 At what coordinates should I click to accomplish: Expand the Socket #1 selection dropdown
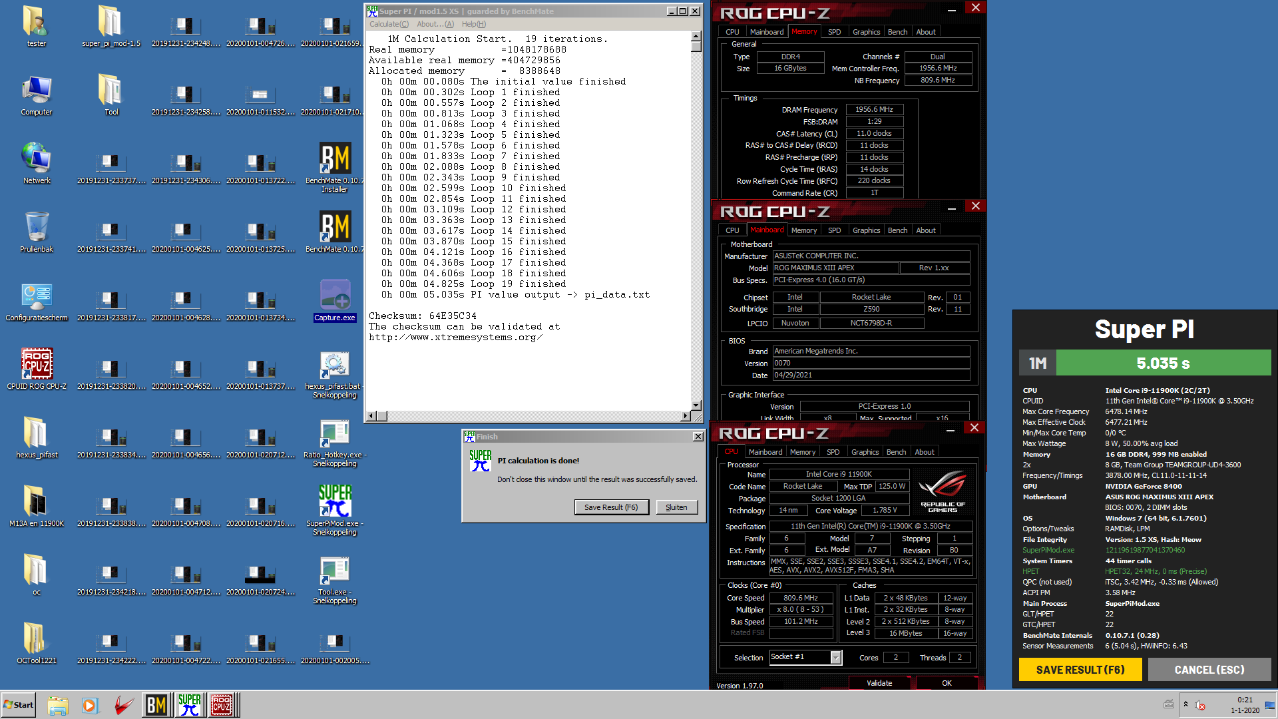[x=836, y=658]
